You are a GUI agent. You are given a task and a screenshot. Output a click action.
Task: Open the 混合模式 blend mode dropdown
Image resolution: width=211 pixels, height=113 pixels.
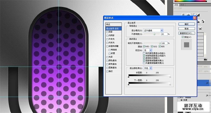click(x=153, y=30)
